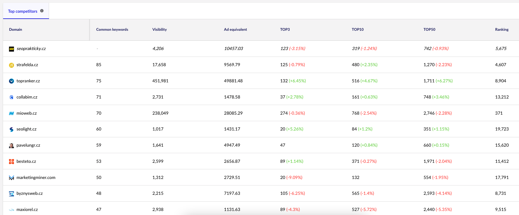Screen dimensions: 519x215
Task: Click TOP50 value 1,711 (+6.27%)
Action: click(x=438, y=81)
